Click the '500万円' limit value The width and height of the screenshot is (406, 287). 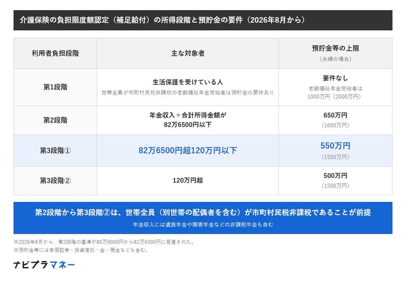coord(335,176)
